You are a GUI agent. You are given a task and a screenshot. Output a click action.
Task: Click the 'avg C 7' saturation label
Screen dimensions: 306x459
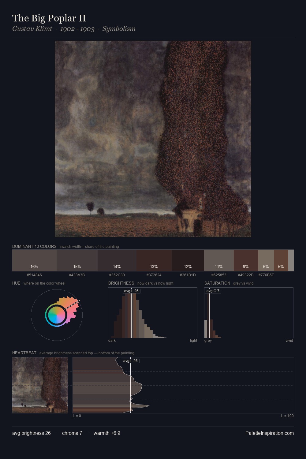click(x=213, y=291)
